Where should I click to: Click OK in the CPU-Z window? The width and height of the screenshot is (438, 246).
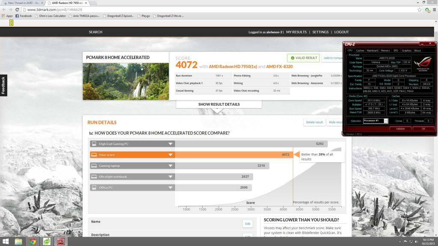coord(423,129)
